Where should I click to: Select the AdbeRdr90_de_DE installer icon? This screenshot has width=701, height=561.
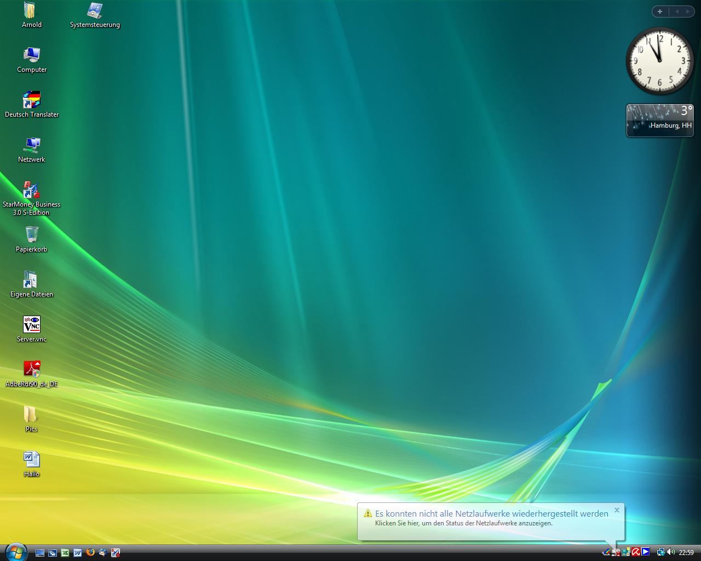[x=32, y=375]
